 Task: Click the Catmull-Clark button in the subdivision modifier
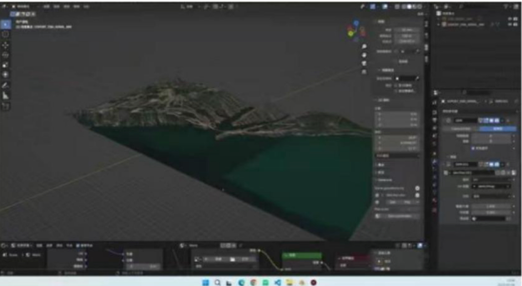coord(460,129)
